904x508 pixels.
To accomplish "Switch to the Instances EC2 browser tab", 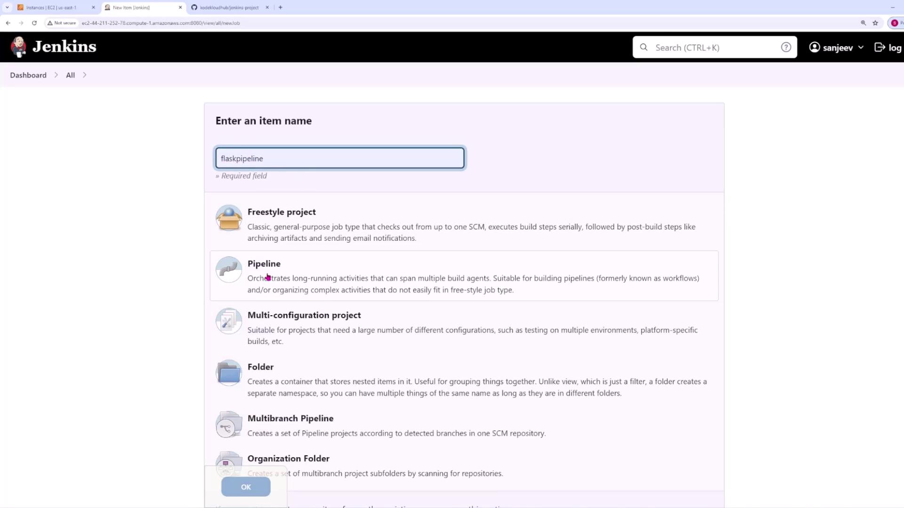I will (x=51, y=8).
